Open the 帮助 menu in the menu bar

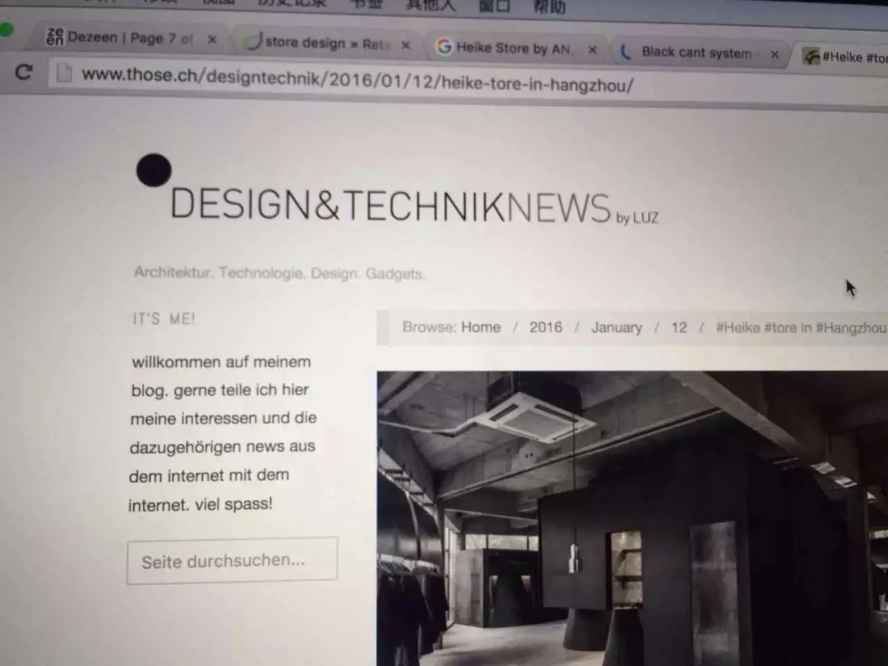point(549,6)
